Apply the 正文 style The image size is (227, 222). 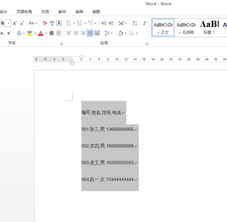pos(163,28)
